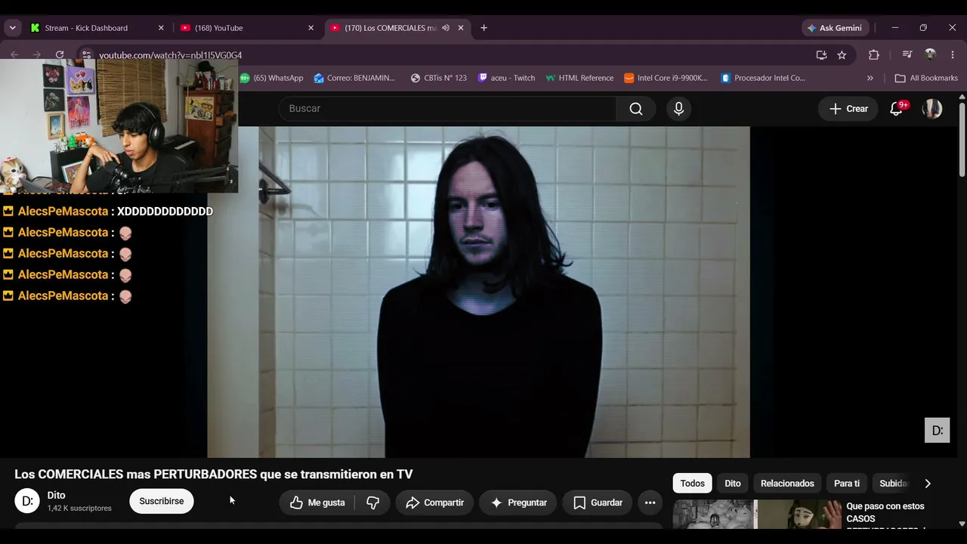Save the video with Guardar
The height and width of the screenshot is (544, 967).
(x=598, y=502)
